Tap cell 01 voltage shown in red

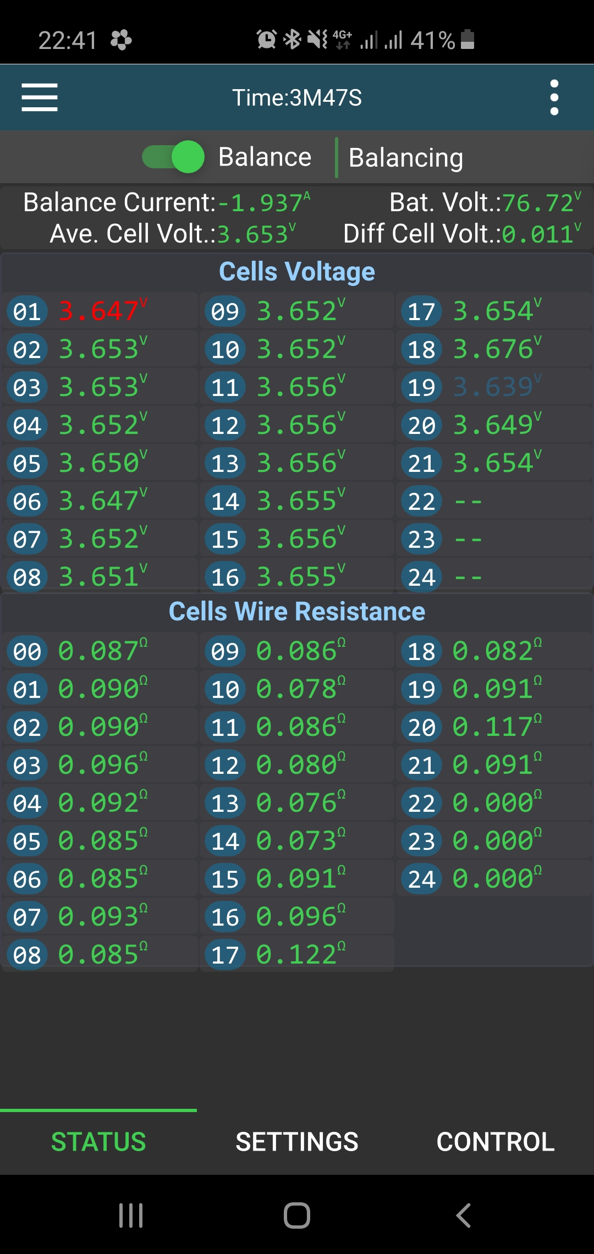point(99,311)
